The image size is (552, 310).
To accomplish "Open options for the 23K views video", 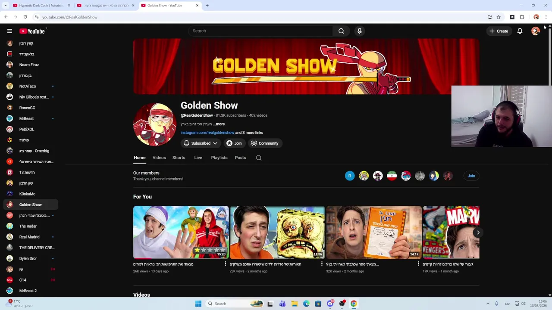I will (322, 264).
